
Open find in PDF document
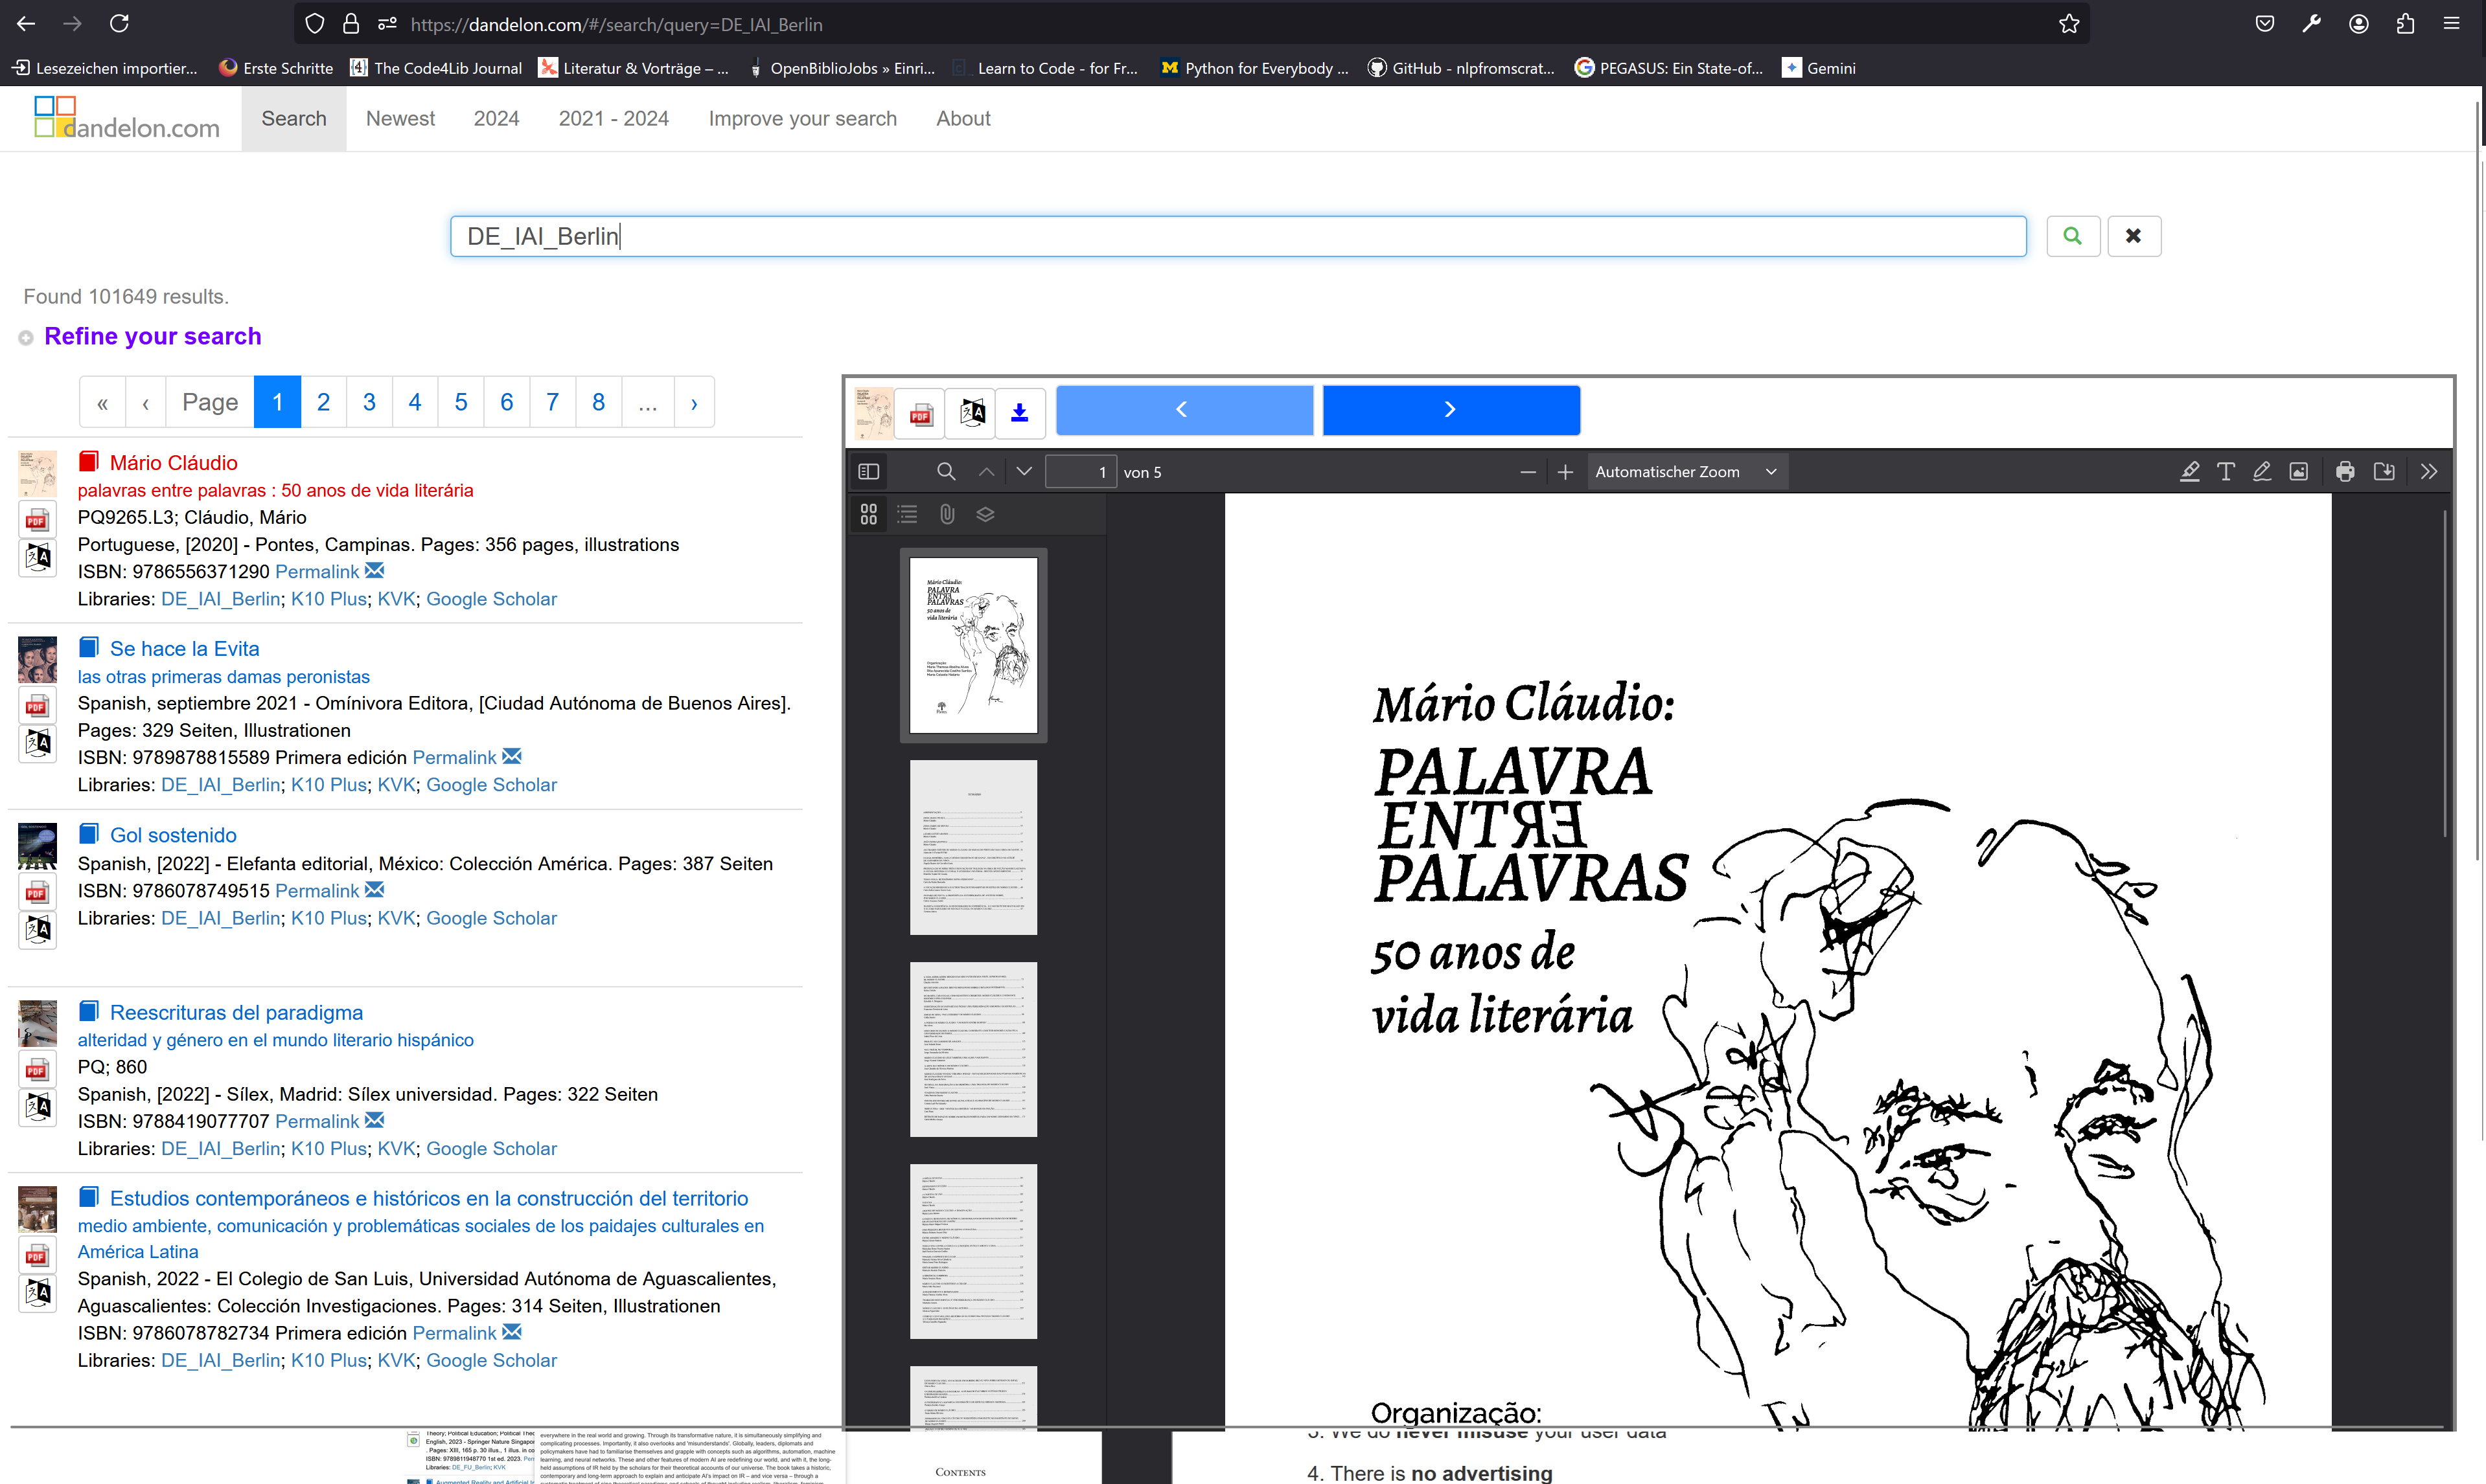(945, 472)
